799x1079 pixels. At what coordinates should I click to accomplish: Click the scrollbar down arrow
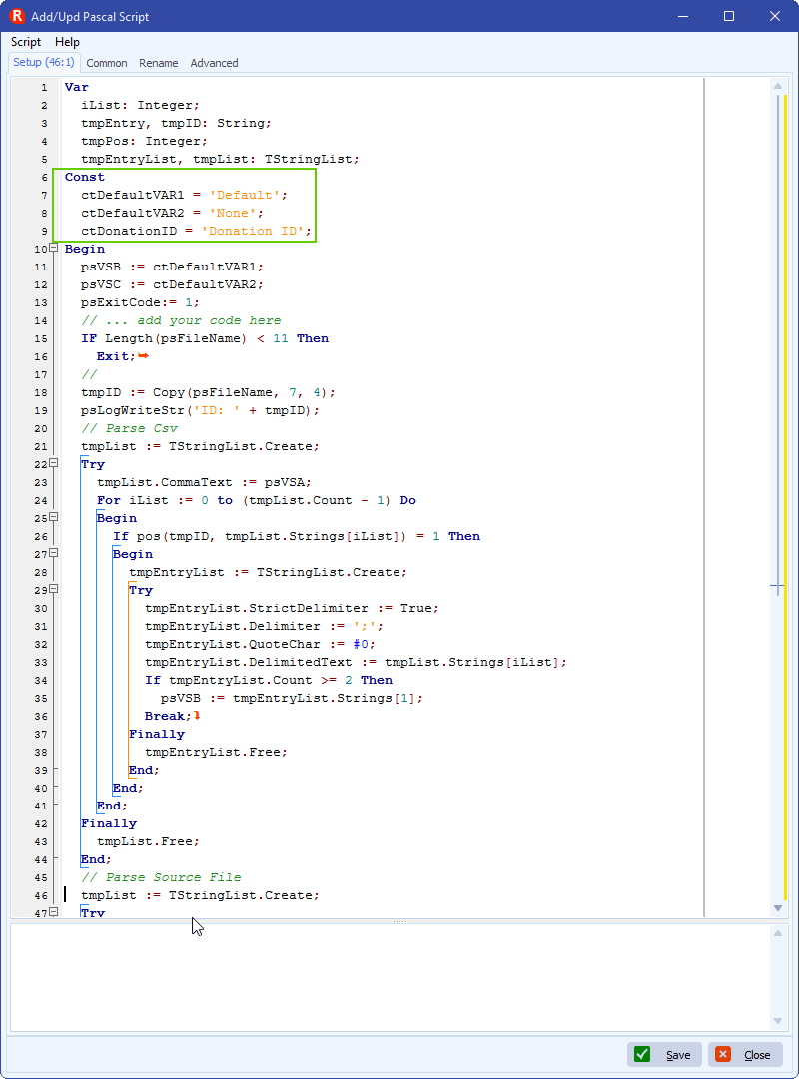click(780, 907)
